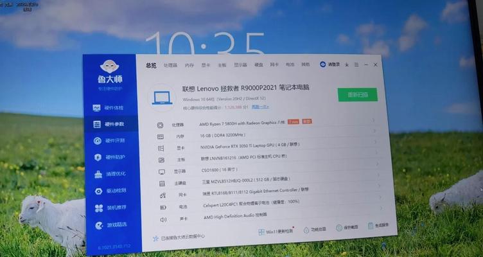This screenshot has width=483, height=257.
Task: Open Win11更新检测 at the bottom
Action: click(x=276, y=231)
